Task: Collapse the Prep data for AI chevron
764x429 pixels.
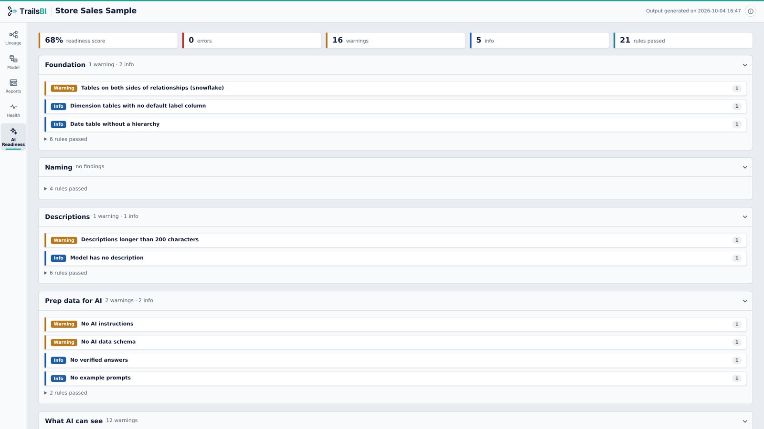Action: coord(745,301)
